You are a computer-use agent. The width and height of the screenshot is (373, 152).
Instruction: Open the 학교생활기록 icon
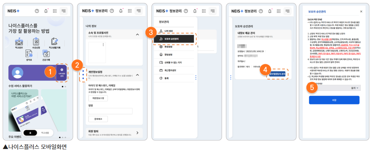54,43
